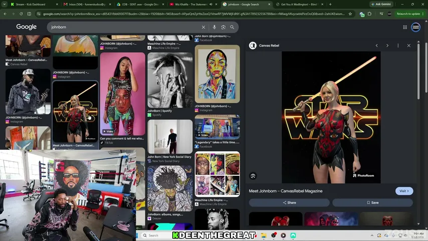
Task: Open more options menu in image preview
Action: tap(398, 46)
